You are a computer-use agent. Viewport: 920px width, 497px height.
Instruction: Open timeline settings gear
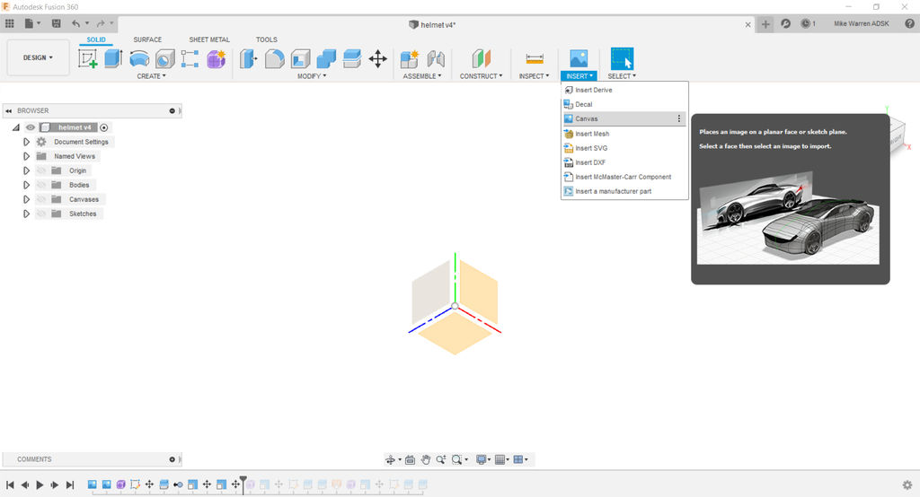click(907, 484)
